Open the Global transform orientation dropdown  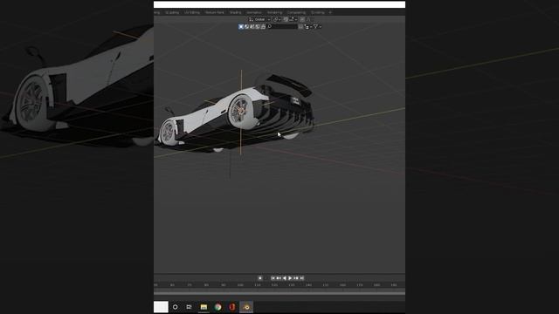coord(259,19)
